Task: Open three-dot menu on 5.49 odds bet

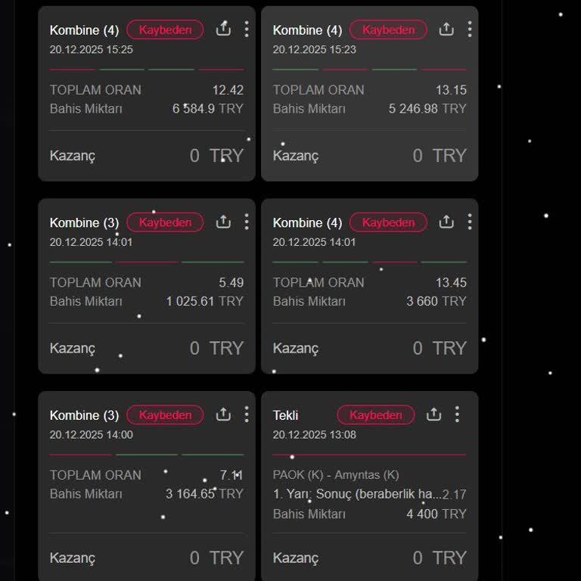Action: point(247,222)
